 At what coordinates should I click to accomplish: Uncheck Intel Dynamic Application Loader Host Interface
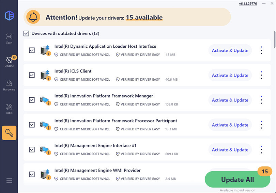(32, 50)
